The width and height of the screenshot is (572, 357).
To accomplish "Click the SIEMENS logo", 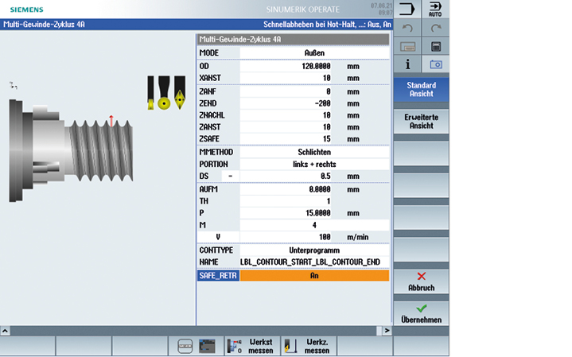I will (x=26, y=10).
